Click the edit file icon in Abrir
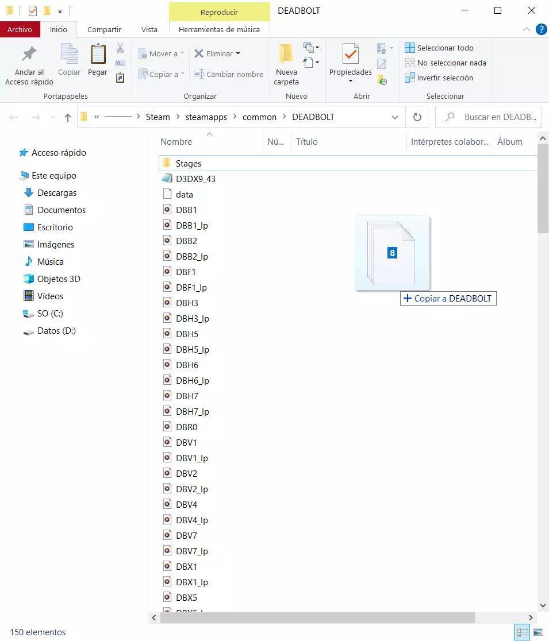Screen dimensions: 549x641 (382, 64)
